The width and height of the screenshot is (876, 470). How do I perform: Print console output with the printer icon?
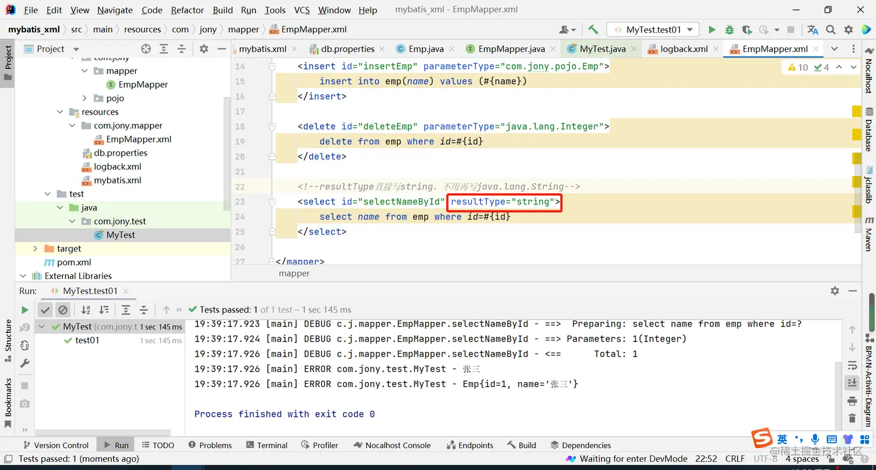pyautogui.click(x=852, y=401)
